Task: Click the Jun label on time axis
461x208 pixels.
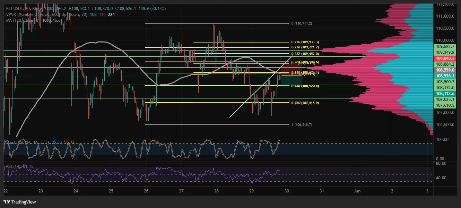Action: (357, 191)
